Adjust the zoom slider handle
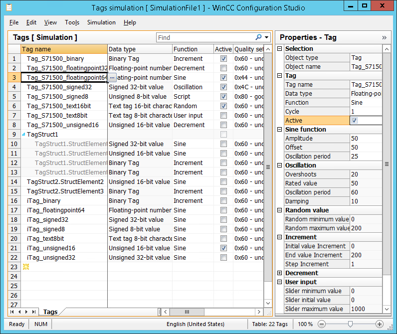Image resolution: width=397 pixels, height=334 pixels. tap(351, 324)
